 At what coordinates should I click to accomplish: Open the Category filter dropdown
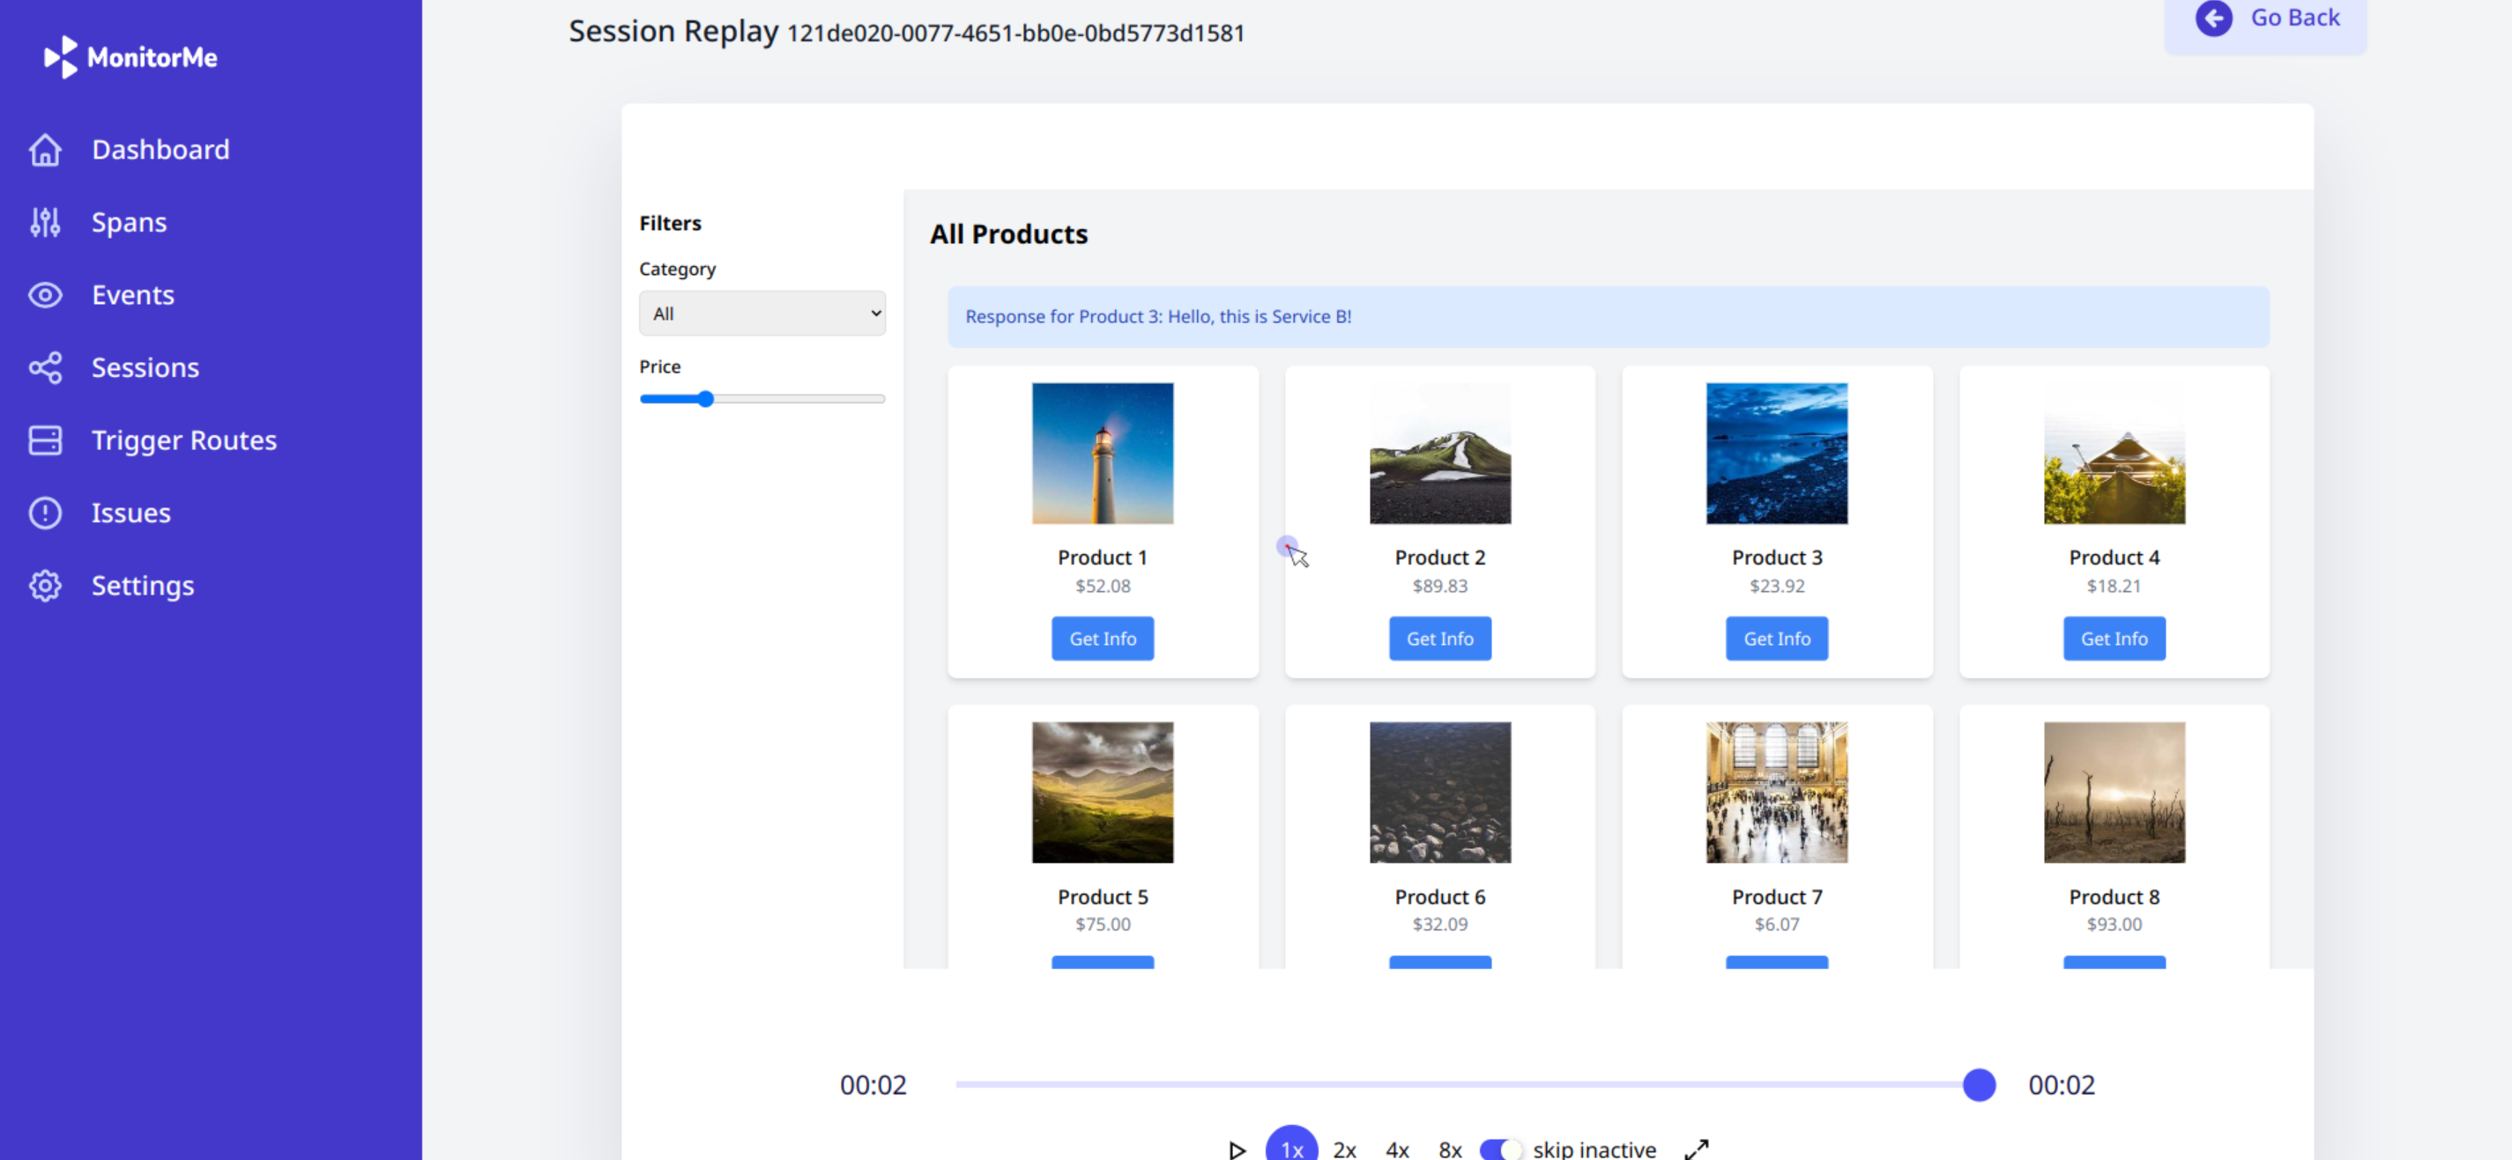coord(762,313)
